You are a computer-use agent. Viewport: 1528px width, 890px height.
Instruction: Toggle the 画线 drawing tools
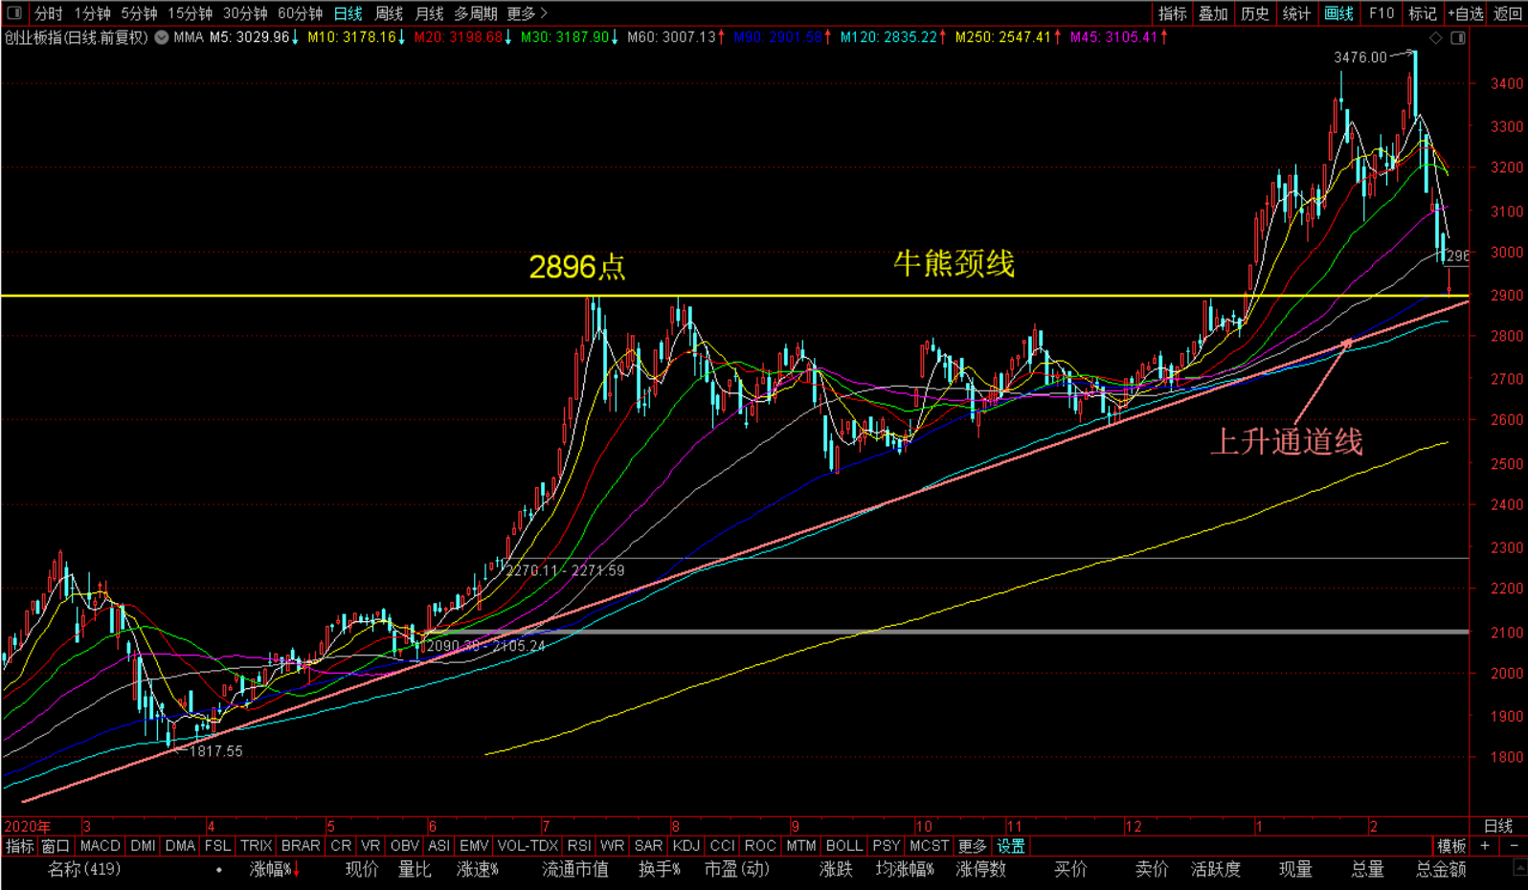pos(1339,13)
